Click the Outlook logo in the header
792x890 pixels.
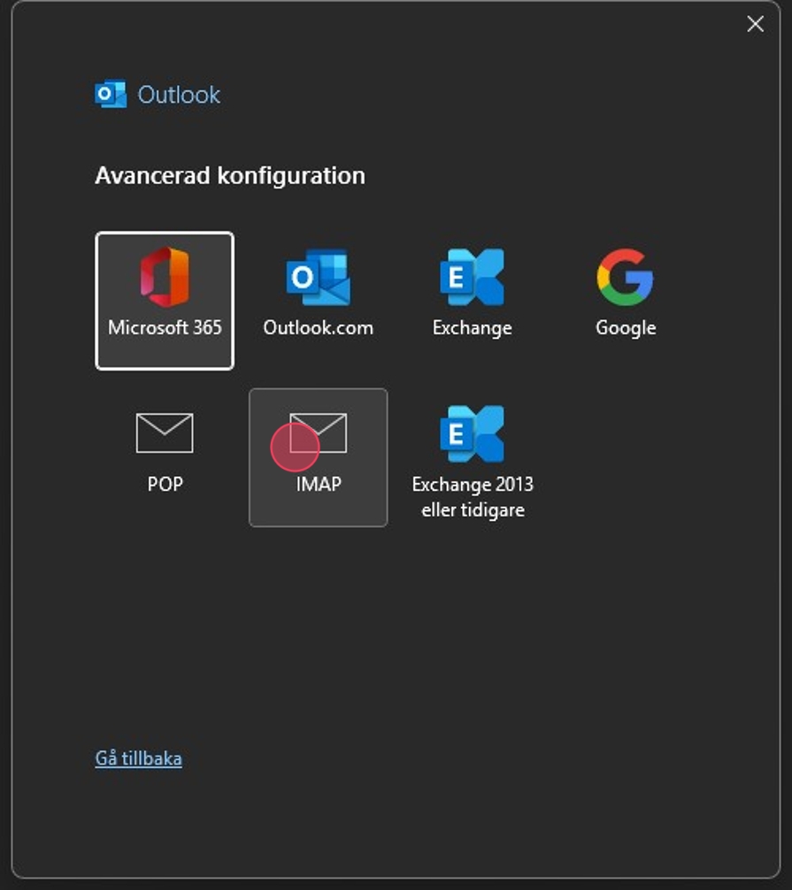[111, 95]
